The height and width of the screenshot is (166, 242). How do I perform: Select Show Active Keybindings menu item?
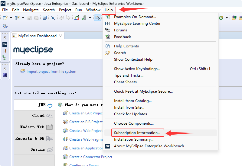click(x=161, y=69)
